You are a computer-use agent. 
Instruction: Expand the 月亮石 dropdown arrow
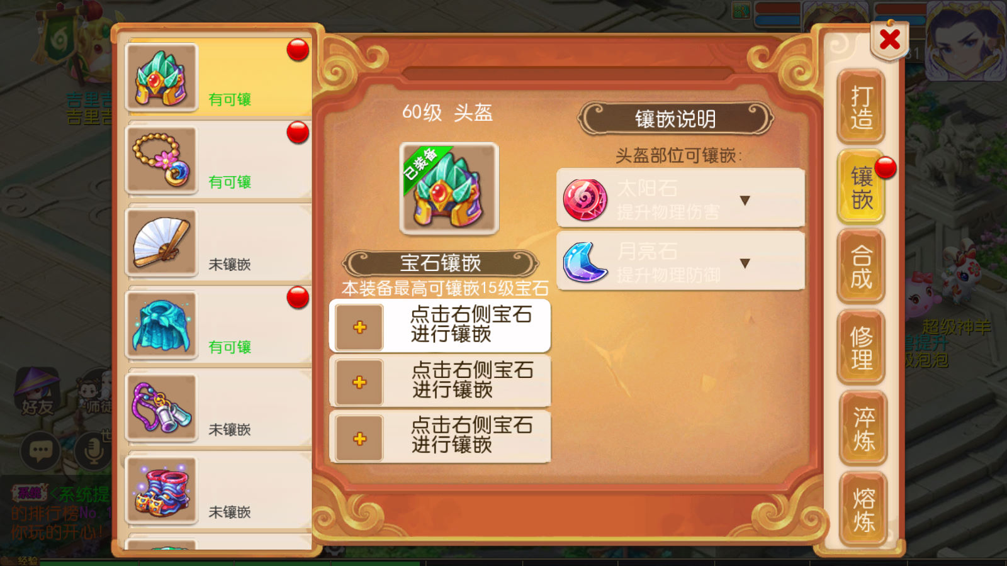[x=745, y=264]
